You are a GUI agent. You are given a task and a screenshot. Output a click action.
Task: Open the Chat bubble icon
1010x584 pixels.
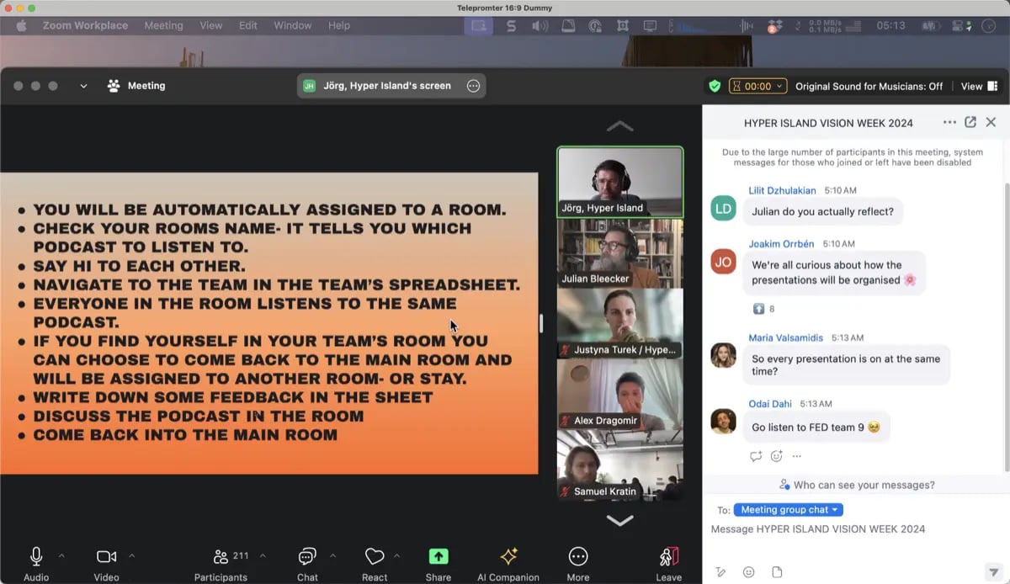click(x=306, y=556)
